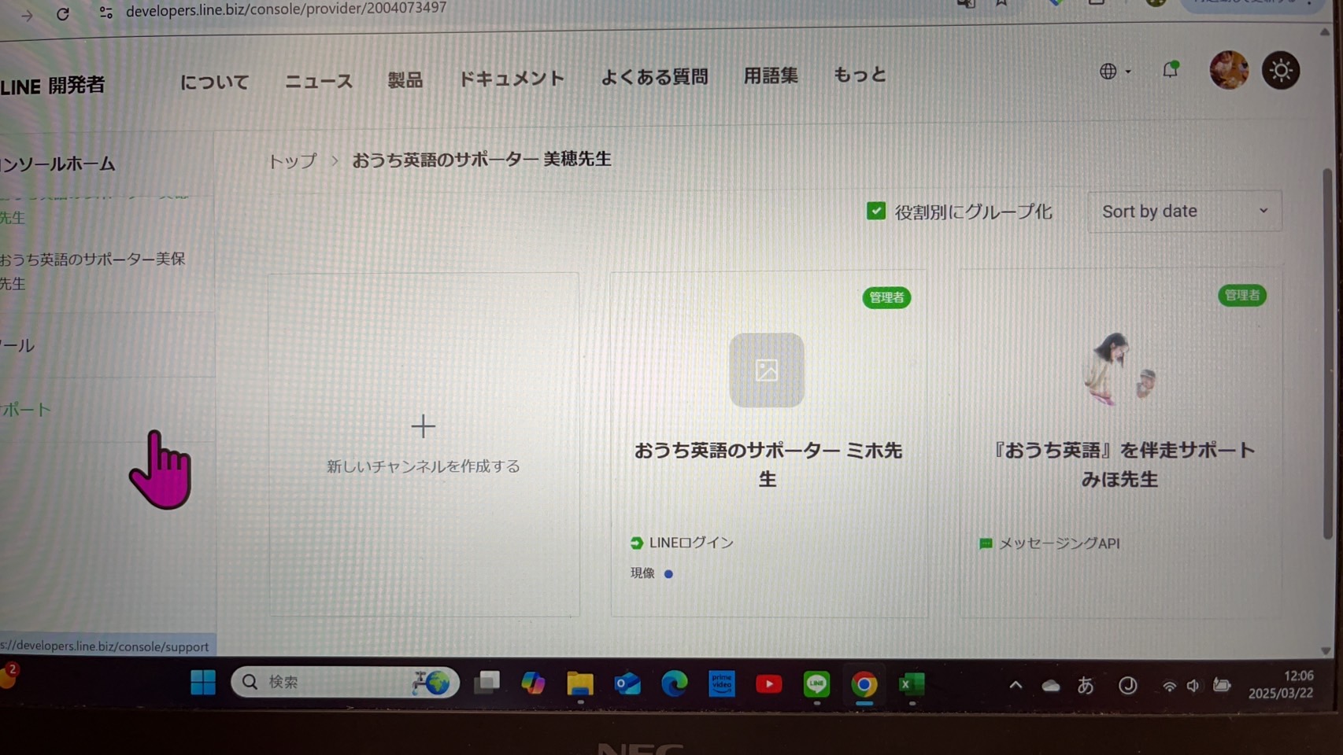The height and width of the screenshot is (755, 1343).
Task: Click the LINEログイン label text
Action: 691,543
